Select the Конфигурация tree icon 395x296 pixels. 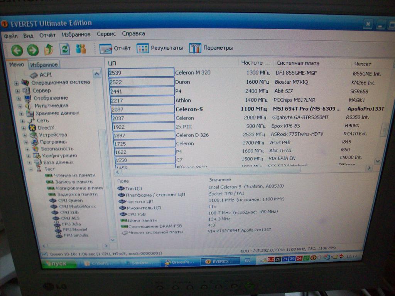pos(37,156)
